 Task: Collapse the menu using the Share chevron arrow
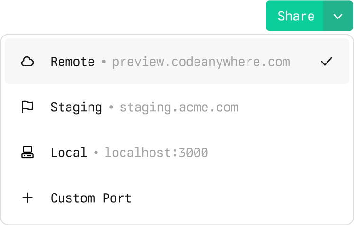coord(338,16)
